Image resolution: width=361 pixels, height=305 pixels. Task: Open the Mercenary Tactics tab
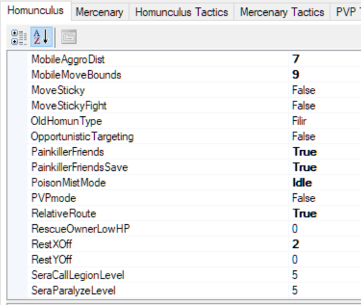coord(281,12)
